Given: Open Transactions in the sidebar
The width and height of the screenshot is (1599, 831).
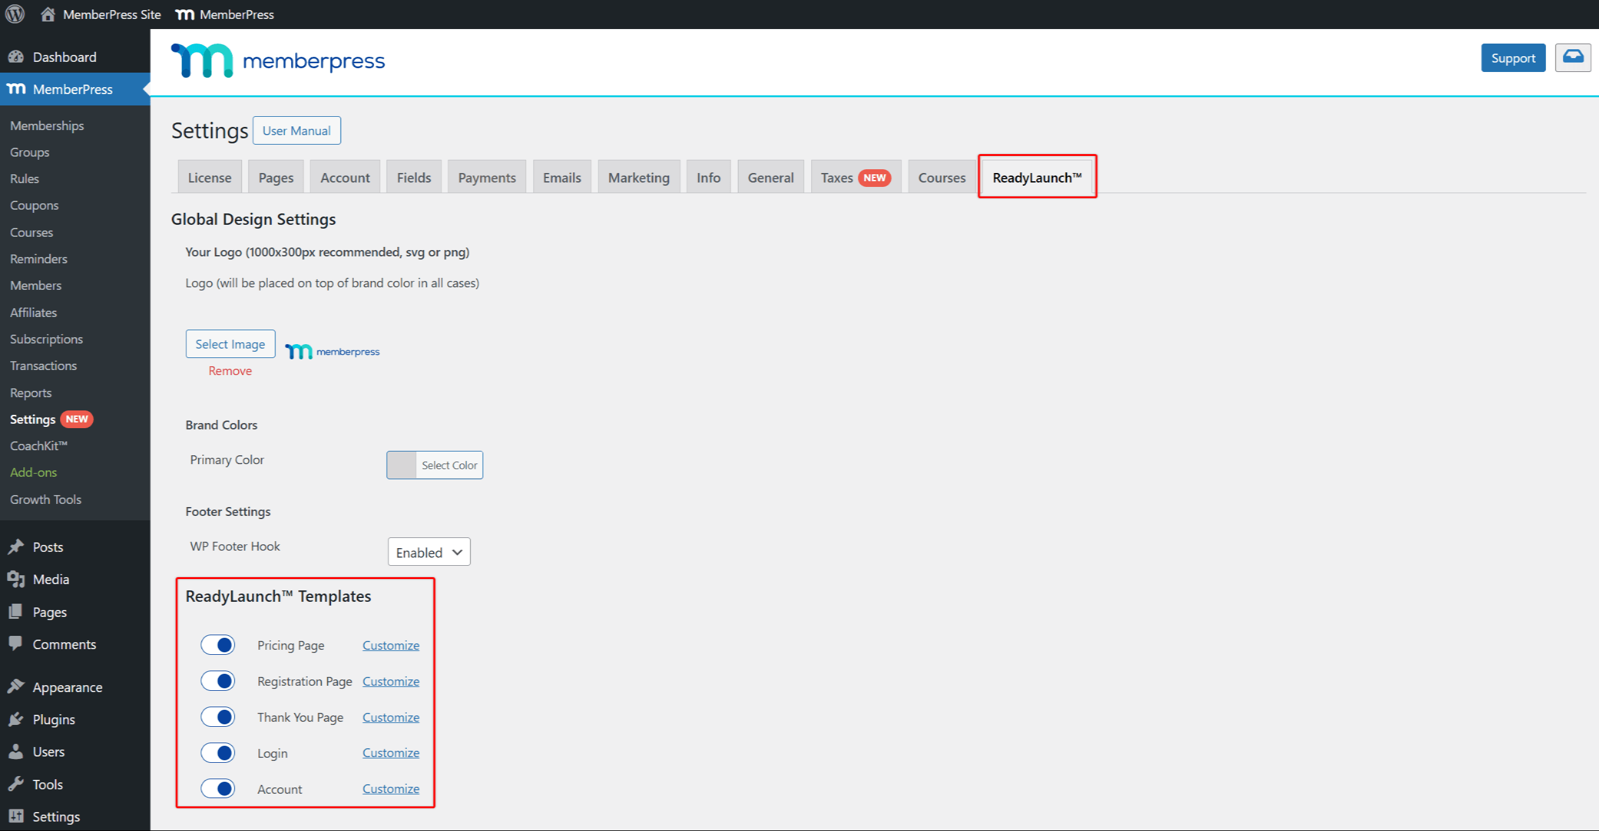Looking at the screenshot, I should point(43,366).
